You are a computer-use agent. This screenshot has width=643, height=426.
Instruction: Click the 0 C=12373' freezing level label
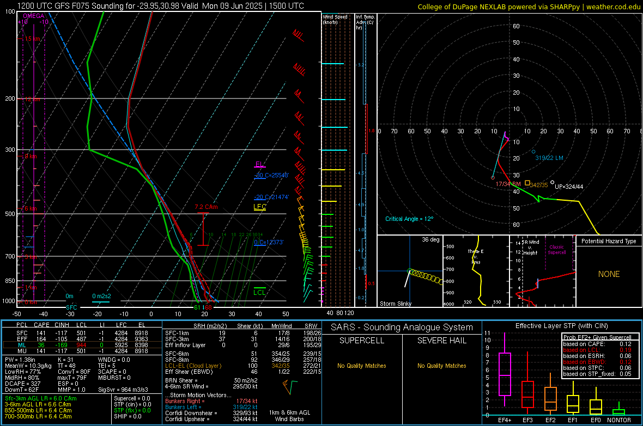tap(269, 242)
